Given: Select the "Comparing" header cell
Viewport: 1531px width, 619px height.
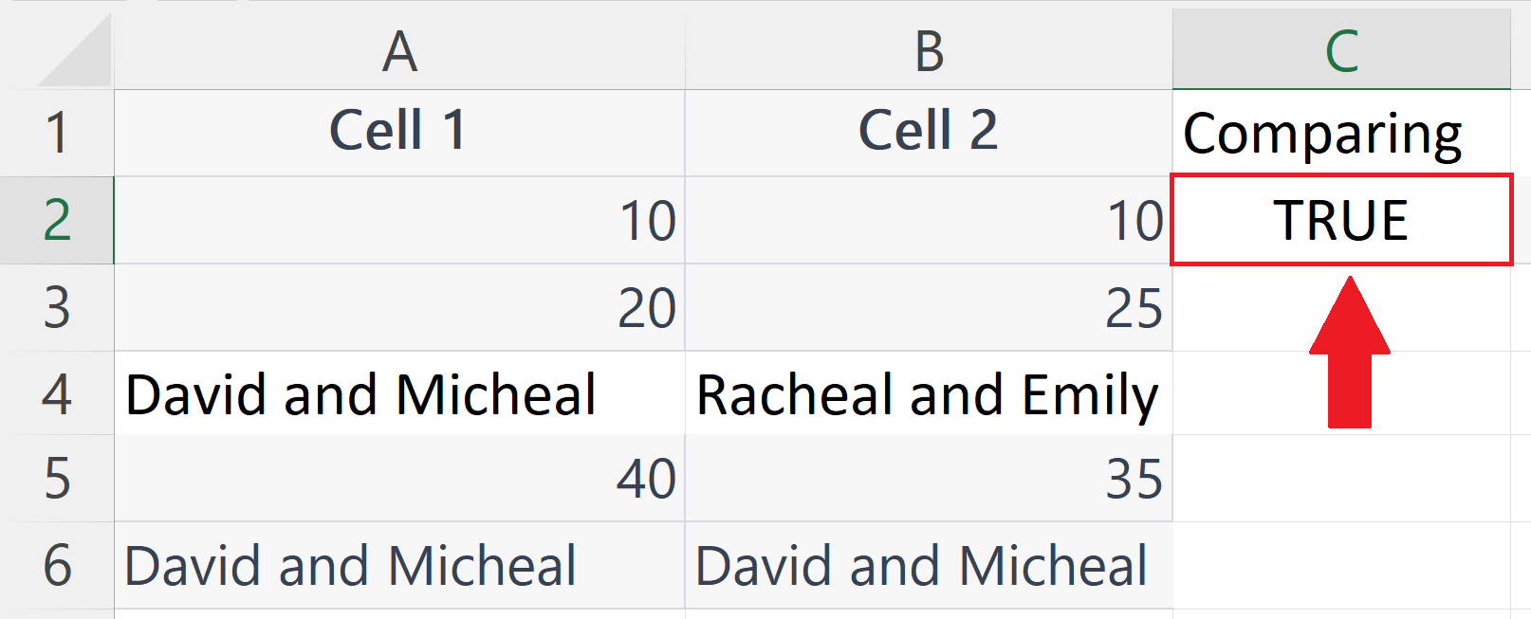Looking at the screenshot, I should 1341,134.
